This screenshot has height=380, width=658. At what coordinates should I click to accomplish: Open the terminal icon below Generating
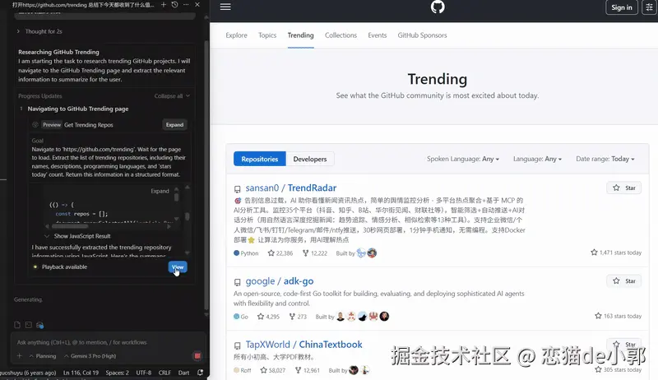pyautogui.click(x=28, y=325)
